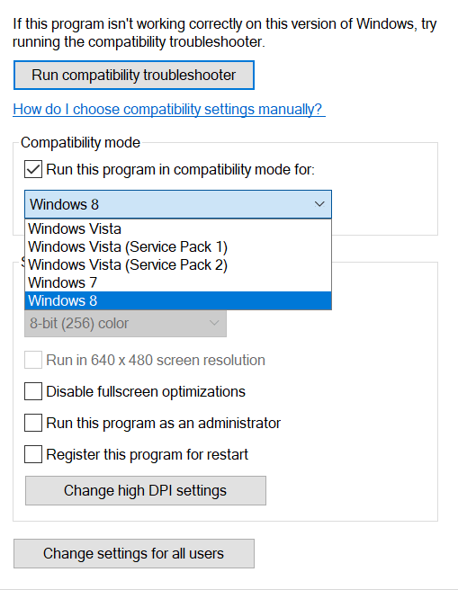Collapse the Windows 8 compatibility combo box
The height and width of the screenshot is (590, 458).
click(x=178, y=204)
